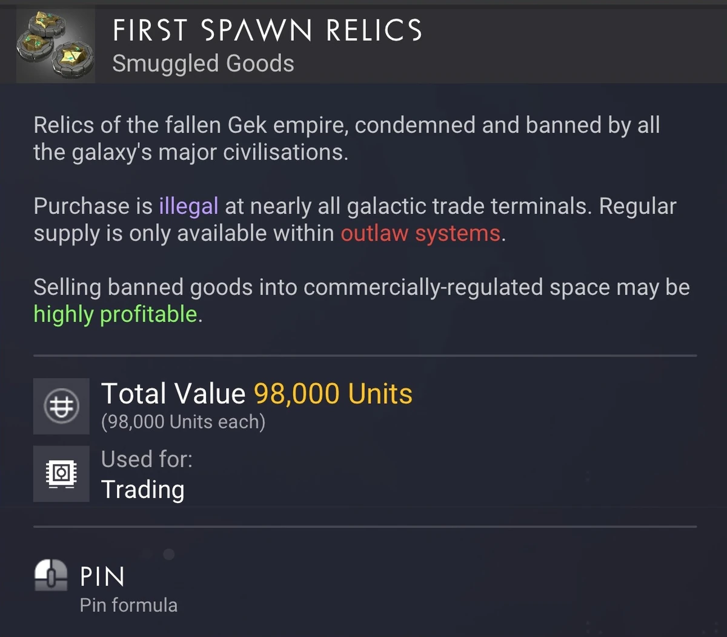
Task: Select the 'Pin formula' caption text
Action: tap(128, 604)
